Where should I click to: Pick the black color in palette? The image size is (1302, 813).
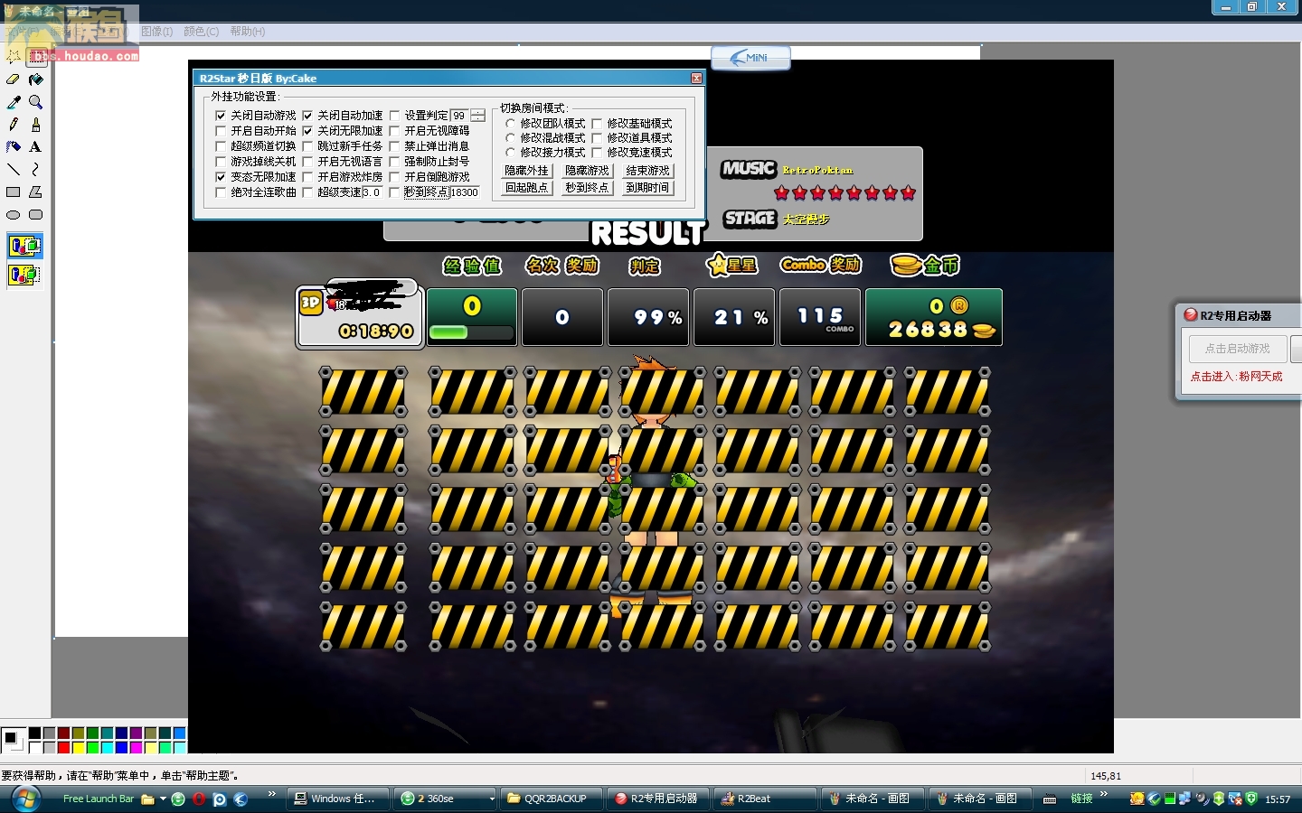click(34, 734)
